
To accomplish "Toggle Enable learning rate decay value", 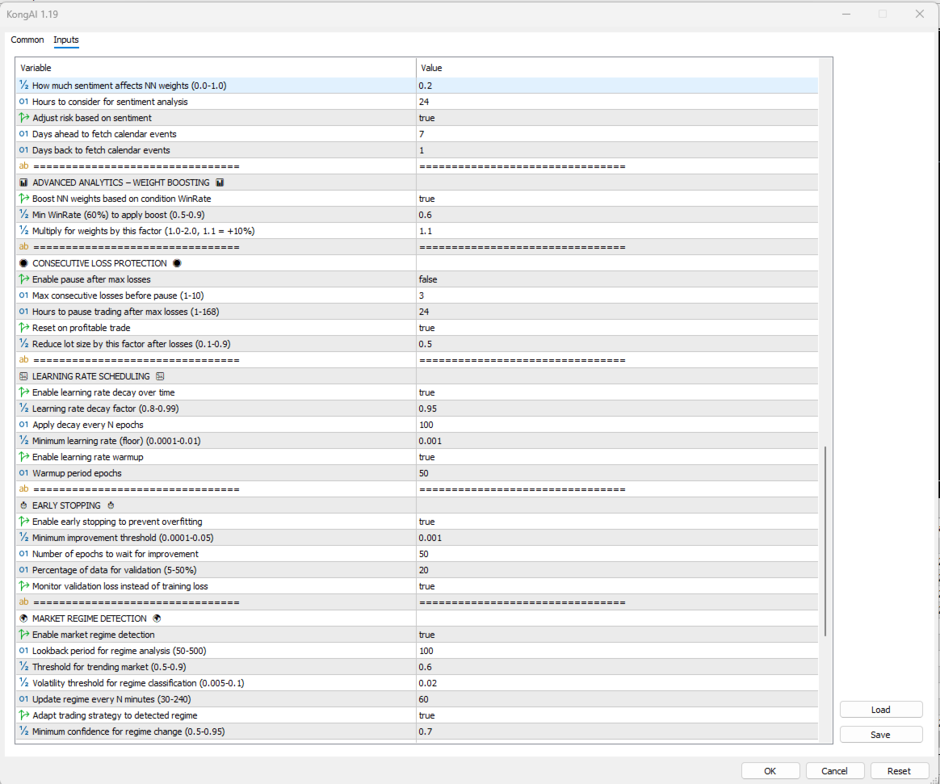I will pos(617,392).
